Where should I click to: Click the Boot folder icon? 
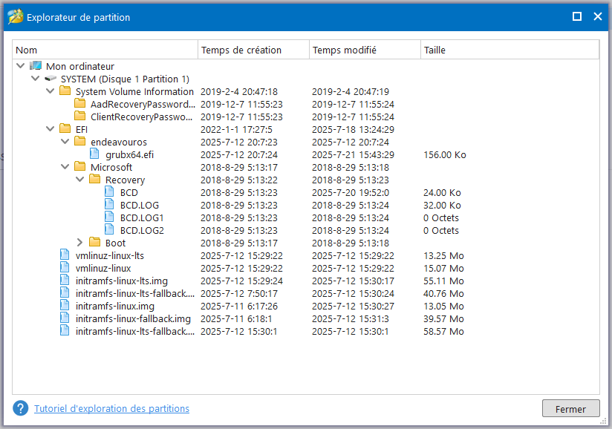click(x=94, y=243)
